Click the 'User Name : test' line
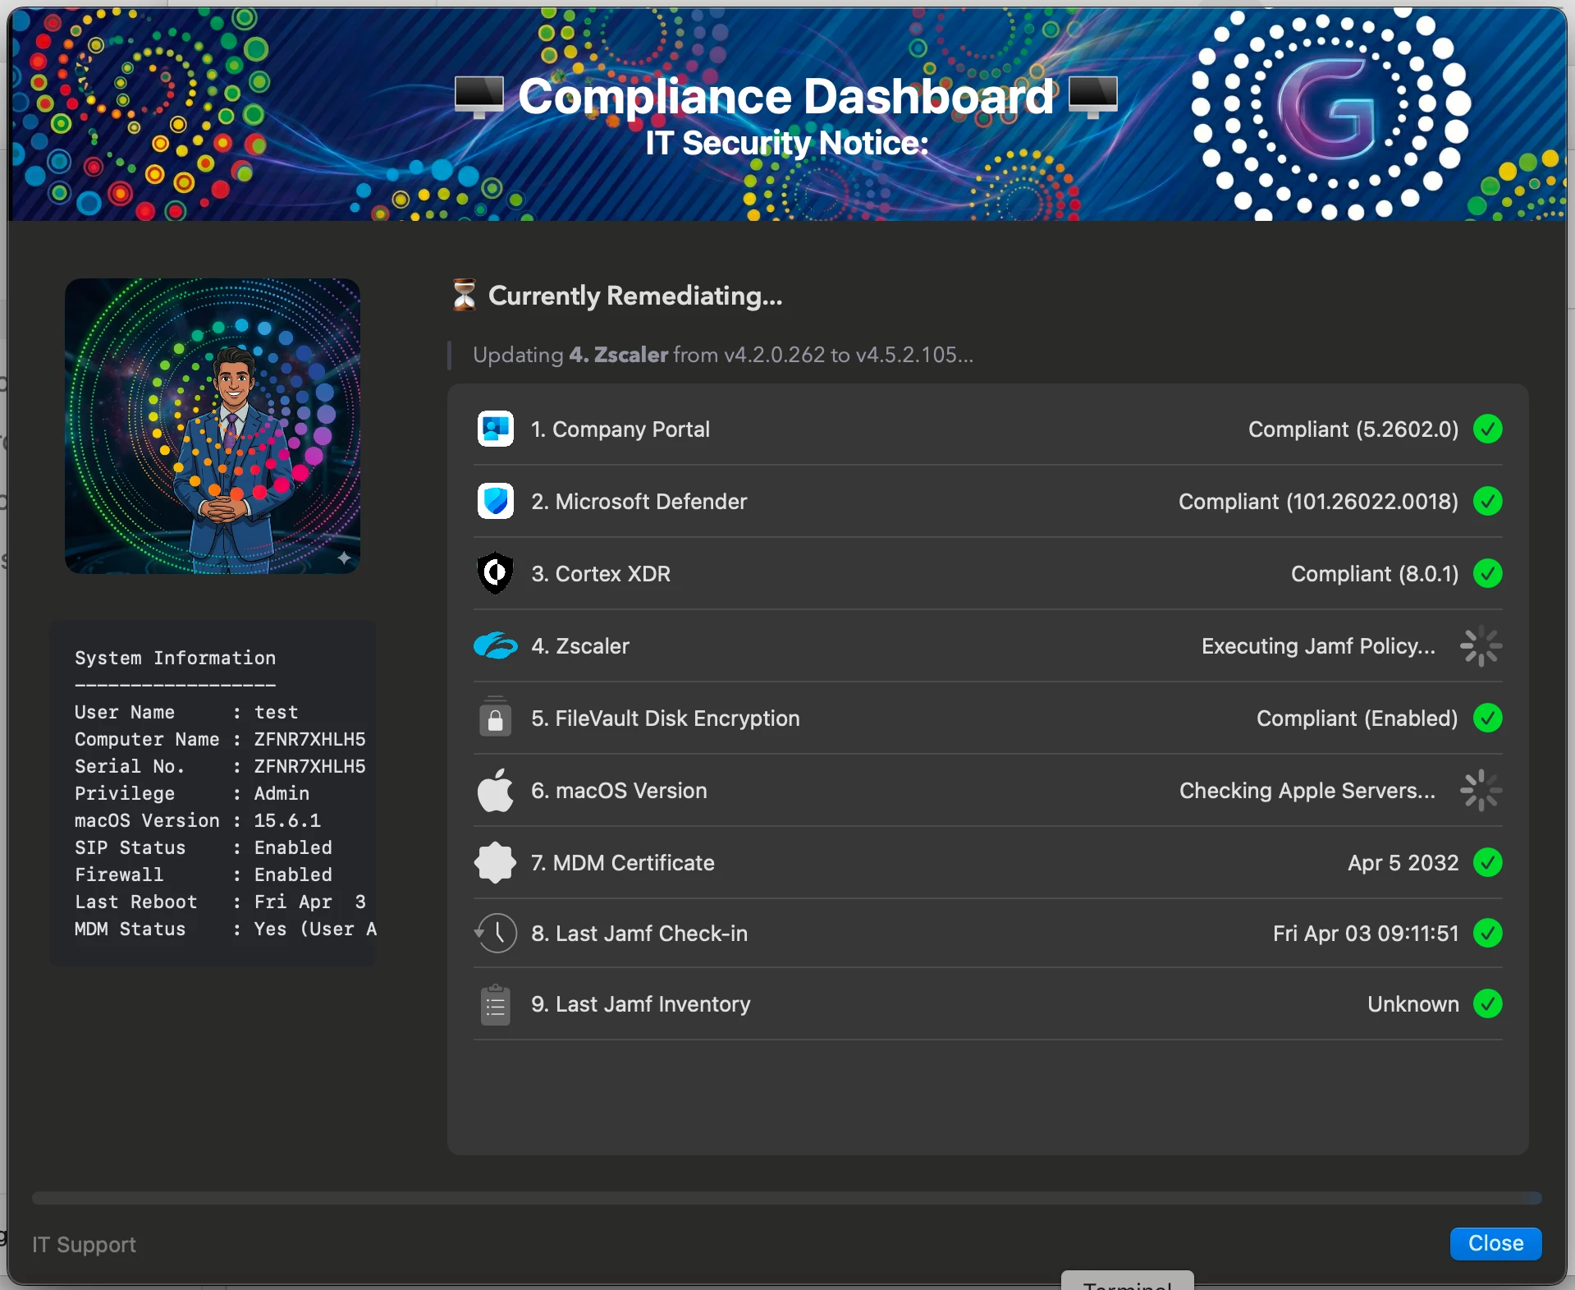Viewport: 1575px width, 1290px height. (186, 712)
